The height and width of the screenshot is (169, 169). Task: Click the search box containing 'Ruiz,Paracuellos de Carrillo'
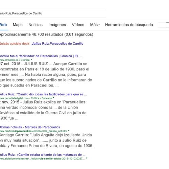pos(53,14)
